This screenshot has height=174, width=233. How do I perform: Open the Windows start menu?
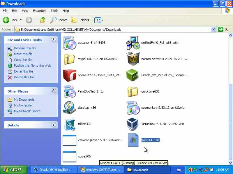click(14, 170)
